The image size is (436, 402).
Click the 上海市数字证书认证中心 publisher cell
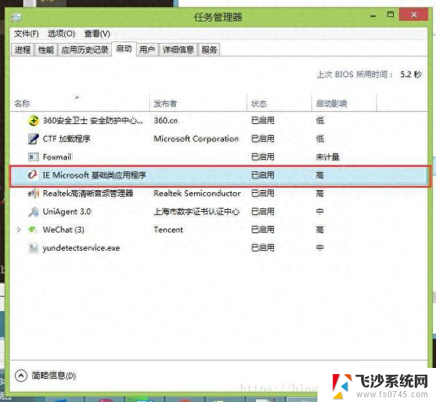point(197,212)
